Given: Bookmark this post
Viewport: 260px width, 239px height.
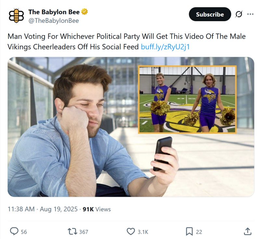Looking at the screenshot, I should click(x=189, y=232).
